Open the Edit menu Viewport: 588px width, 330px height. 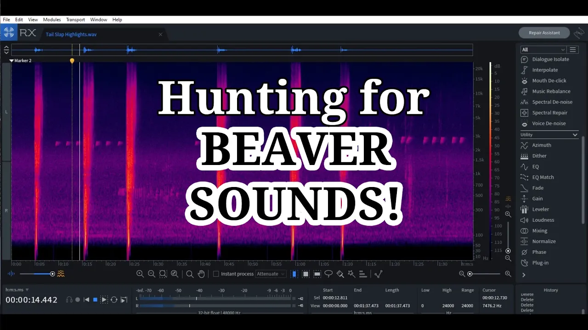click(19, 20)
